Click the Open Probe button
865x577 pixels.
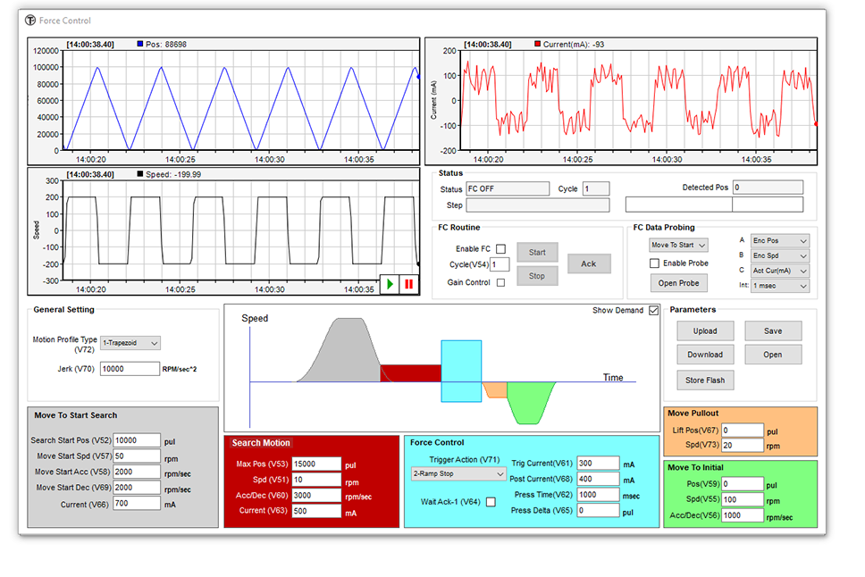click(679, 283)
